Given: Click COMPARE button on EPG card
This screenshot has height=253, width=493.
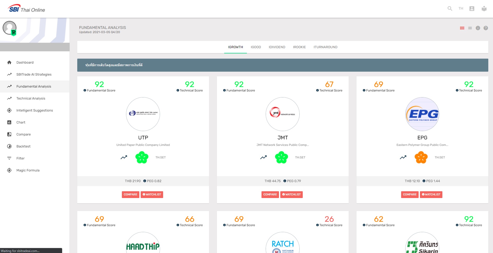Looking at the screenshot, I should point(410,195).
